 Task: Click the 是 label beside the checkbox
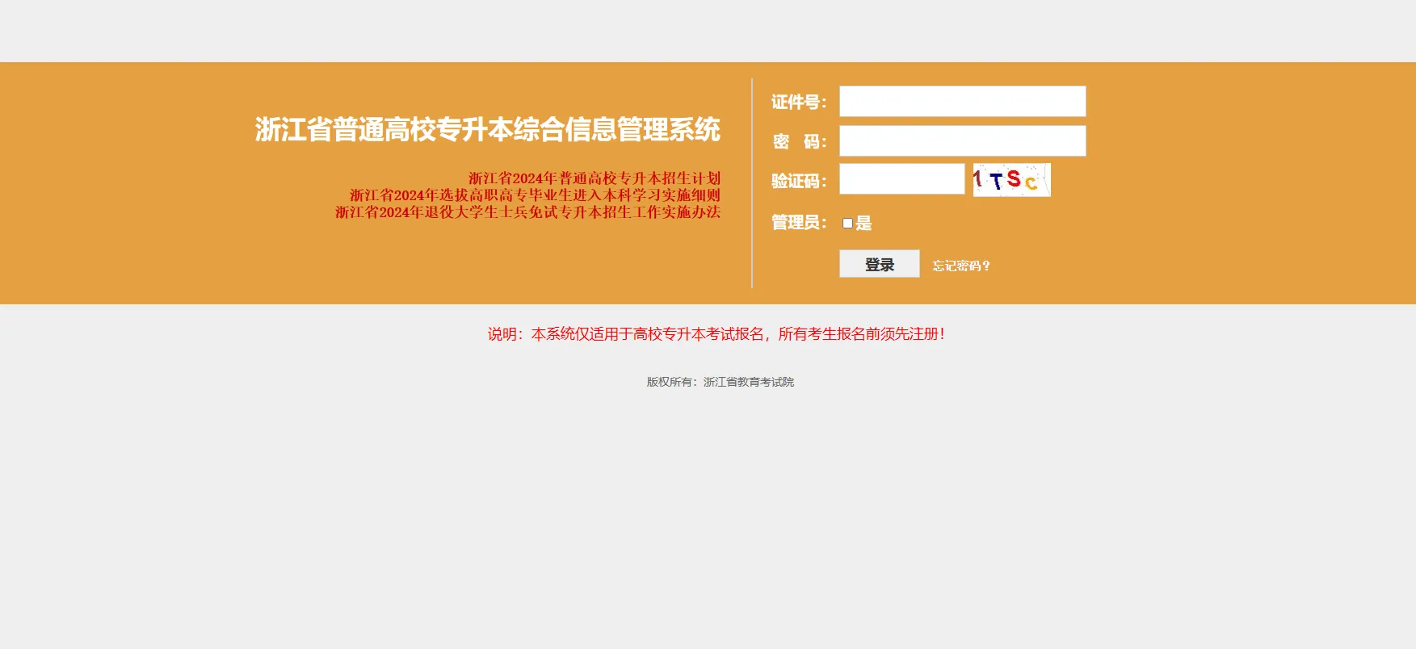(863, 224)
